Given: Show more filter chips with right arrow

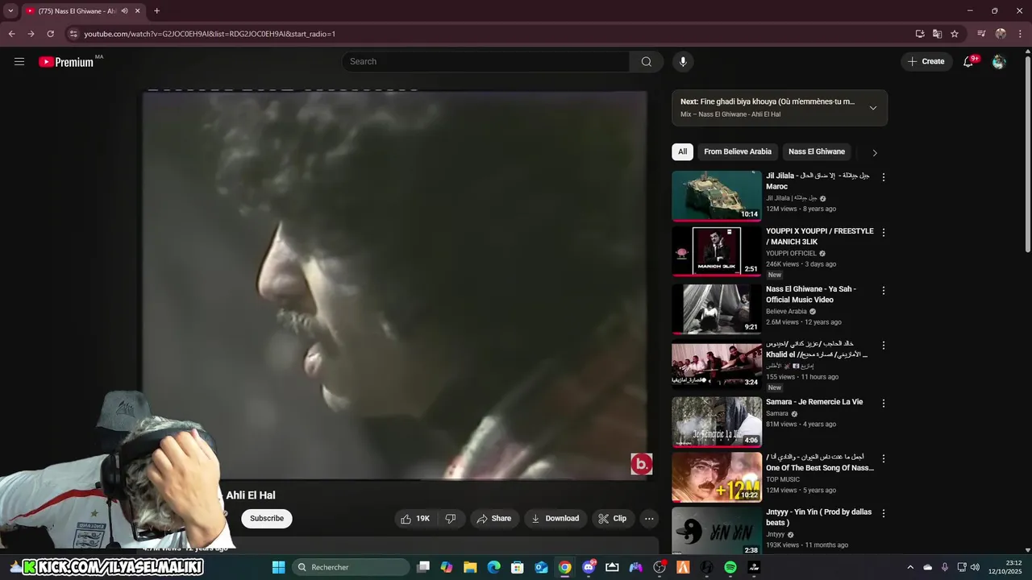Looking at the screenshot, I should point(875,152).
